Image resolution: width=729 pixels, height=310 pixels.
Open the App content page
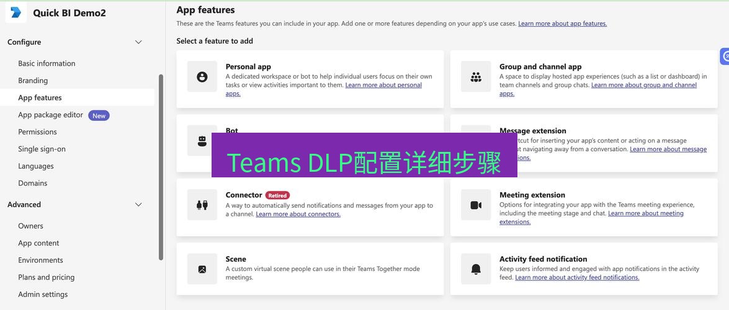[x=38, y=243]
